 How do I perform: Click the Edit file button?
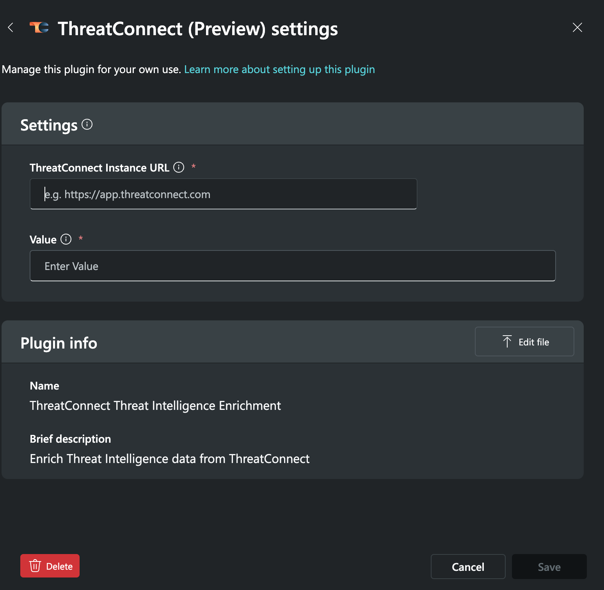[524, 341]
